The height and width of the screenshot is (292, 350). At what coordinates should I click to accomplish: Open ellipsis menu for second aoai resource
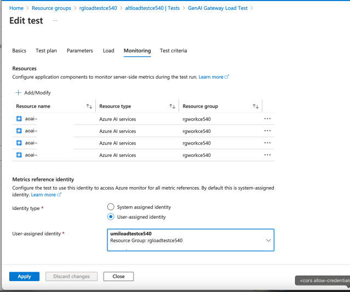(267, 131)
